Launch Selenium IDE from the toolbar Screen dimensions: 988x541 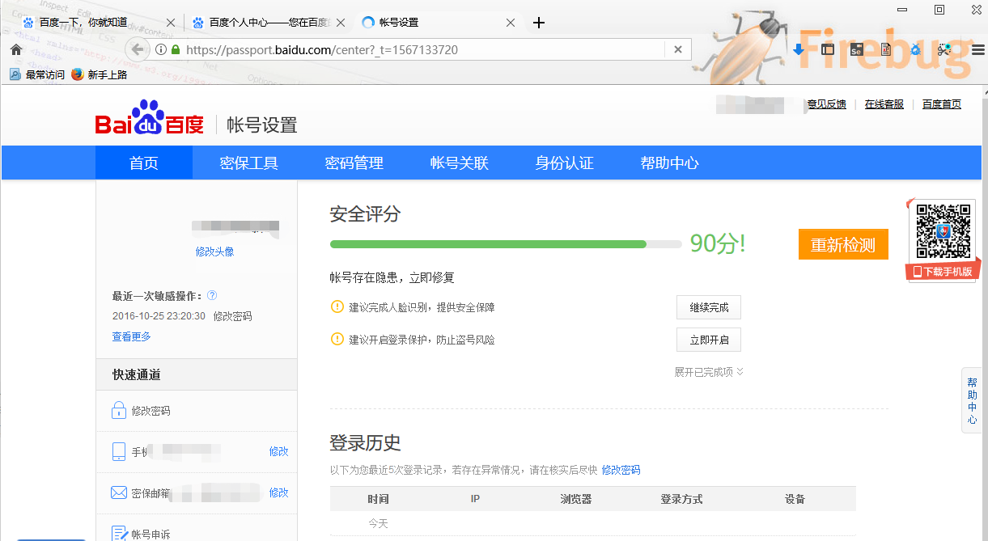click(x=856, y=50)
